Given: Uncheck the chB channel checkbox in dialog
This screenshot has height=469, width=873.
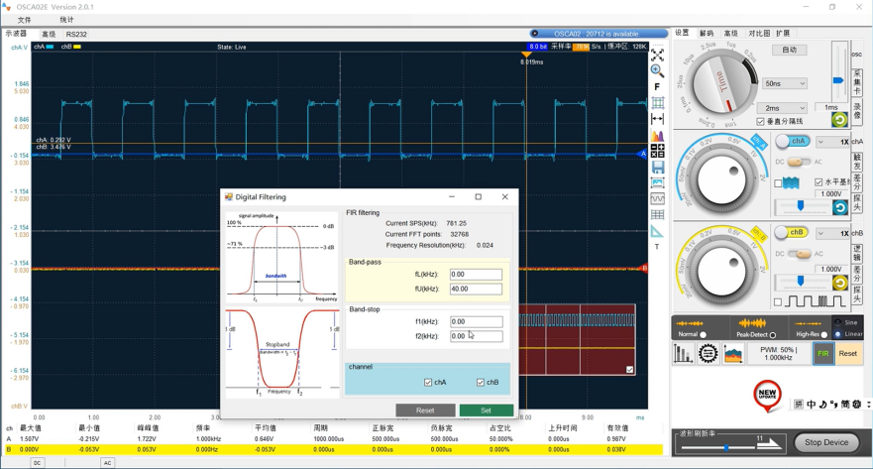Looking at the screenshot, I should [481, 382].
